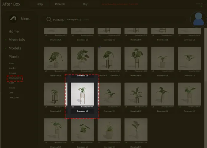Click the After Box title text

11,4
